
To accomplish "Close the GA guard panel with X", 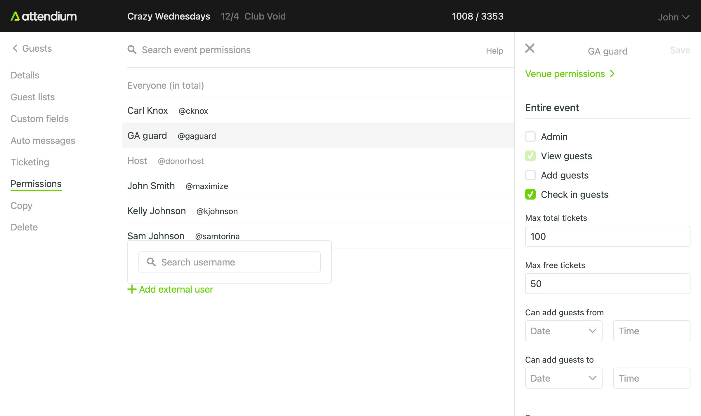I will (530, 48).
